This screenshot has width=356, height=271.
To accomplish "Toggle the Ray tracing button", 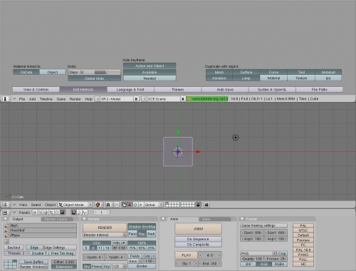I will pos(142,234).
